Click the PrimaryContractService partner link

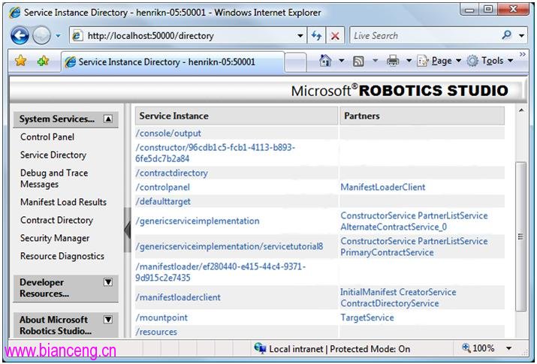pos(387,252)
